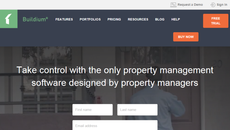
Task: Open the FEATURES menu
Action: tap(64, 19)
